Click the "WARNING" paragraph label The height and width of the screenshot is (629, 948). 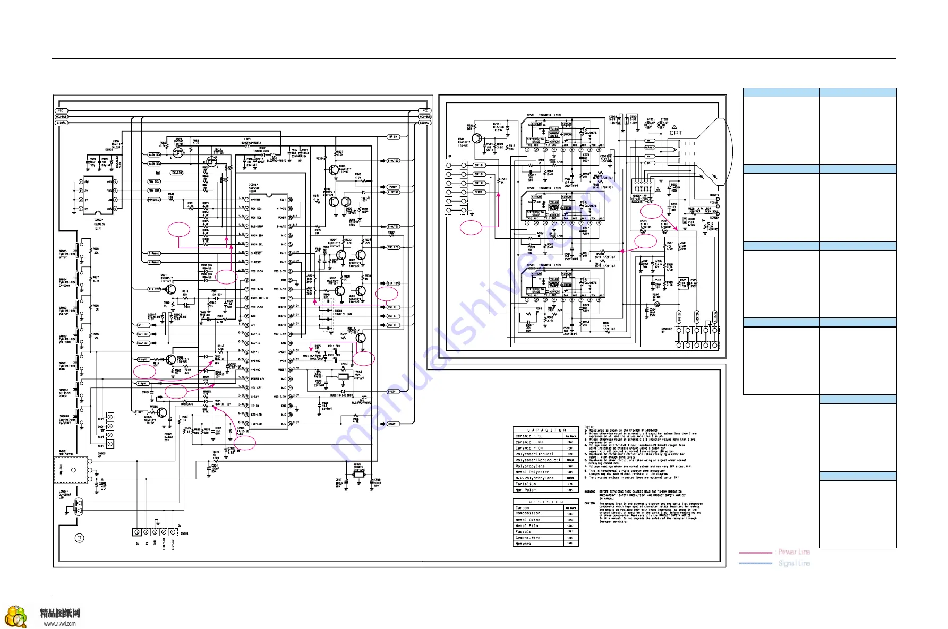pyautogui.click(x=590, y=492)
